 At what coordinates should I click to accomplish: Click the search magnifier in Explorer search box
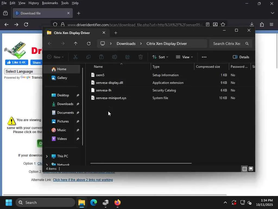pyautogui.click(x=247, y=44)
